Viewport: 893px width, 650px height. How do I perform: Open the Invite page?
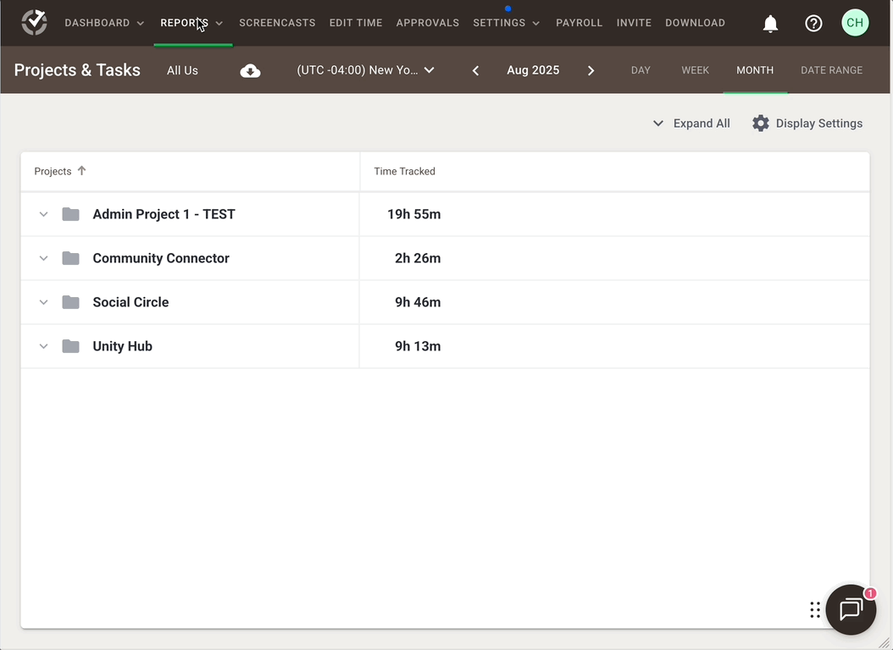634,23
